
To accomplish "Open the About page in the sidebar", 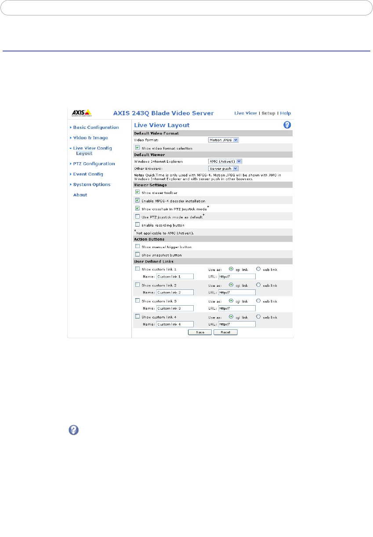I will [80, 195].
